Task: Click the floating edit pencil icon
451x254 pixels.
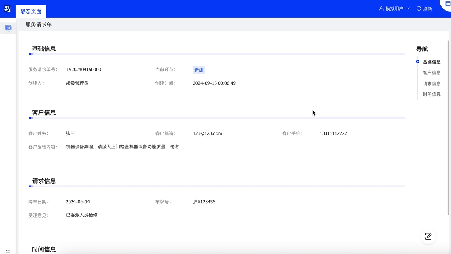Action: coord(428,236)
